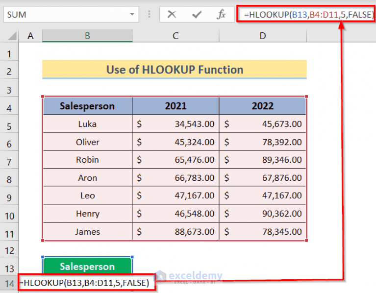The width and height of the screenshot is (376, 293).
Task: Click the '2021' header cell
Action: (x=175, y=106)
